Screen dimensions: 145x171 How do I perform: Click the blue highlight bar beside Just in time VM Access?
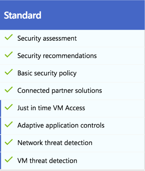(x=0, y=108)
